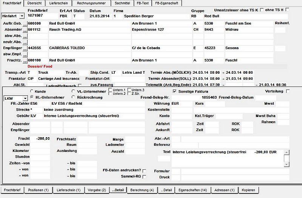This screenshot has height=198, width=302.
Task: Open lookup button next to Frachtz. 600100
Action: (x=25, y=61)
